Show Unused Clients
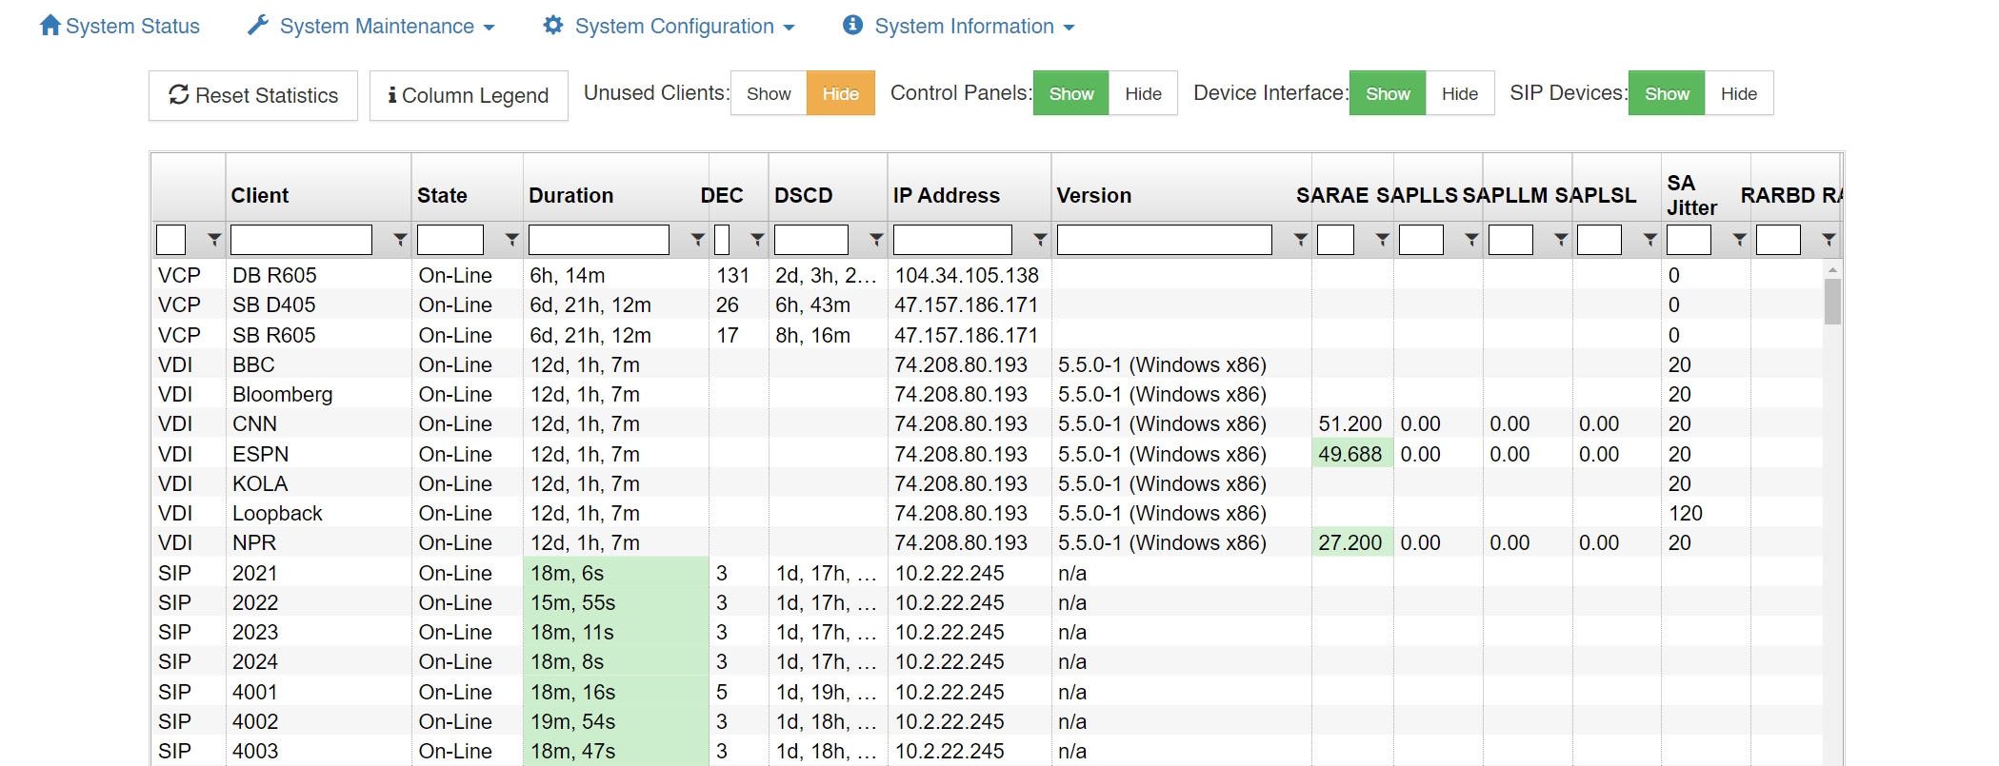The width and height of the screenshot is (1999, 766). click(x=769, y=93)
